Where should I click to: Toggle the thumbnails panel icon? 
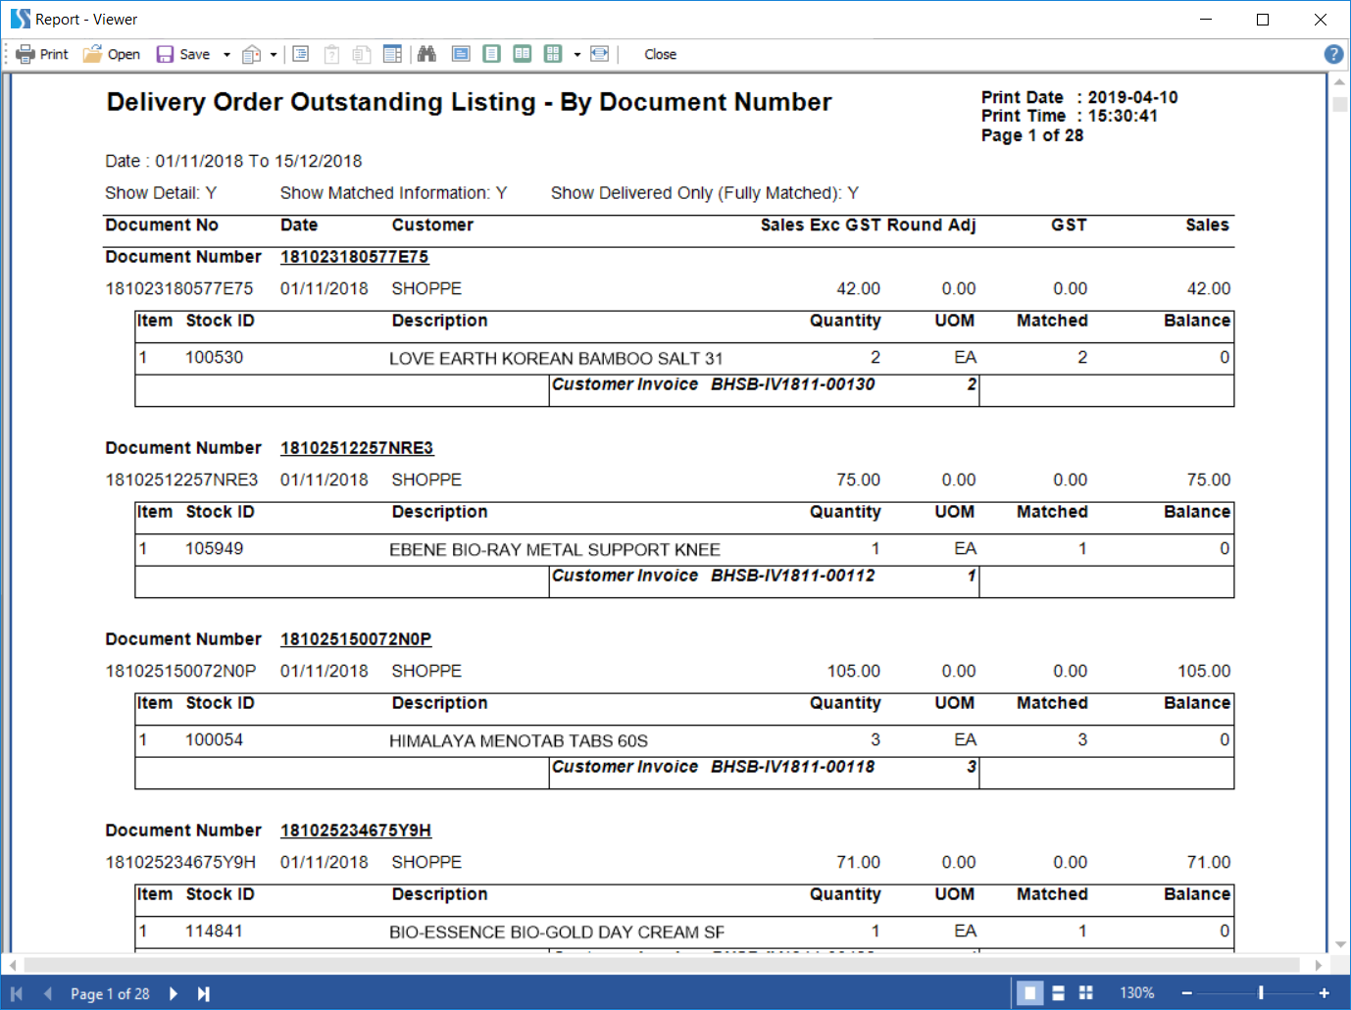[x=392, y=54]
